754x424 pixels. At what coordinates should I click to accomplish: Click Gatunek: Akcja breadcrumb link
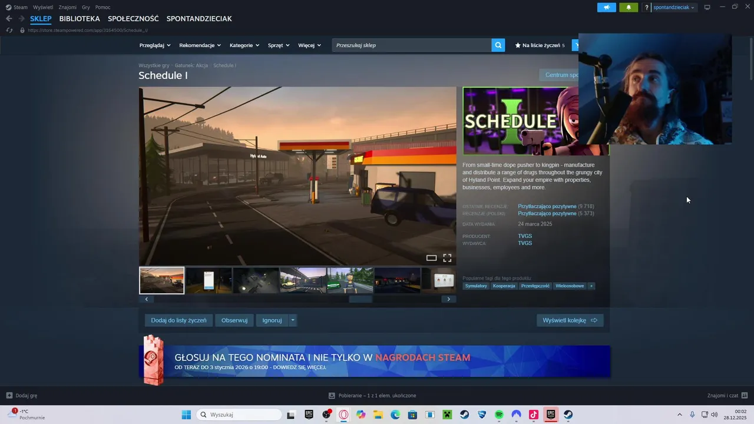pyautogui.click(x=191, y=65)
